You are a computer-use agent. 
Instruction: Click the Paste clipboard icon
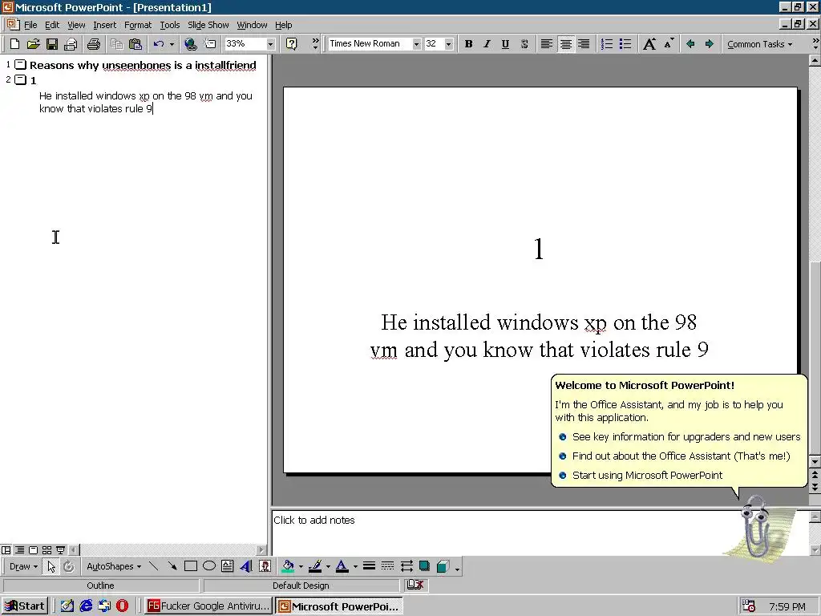(x=135, y=44)
